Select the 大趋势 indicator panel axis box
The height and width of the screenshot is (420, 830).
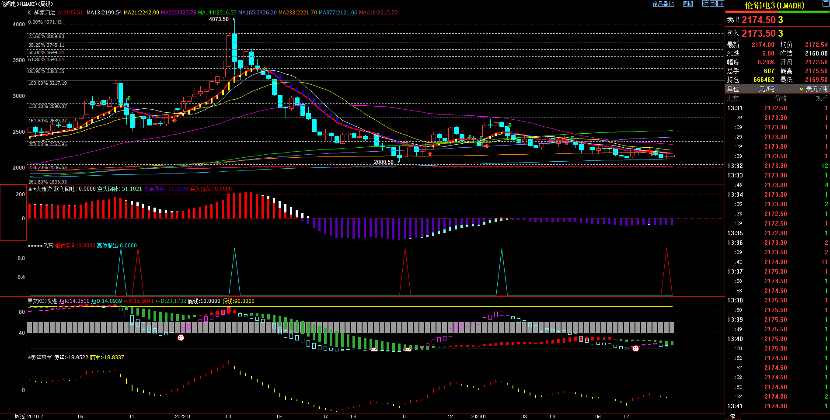pos(13,212)
